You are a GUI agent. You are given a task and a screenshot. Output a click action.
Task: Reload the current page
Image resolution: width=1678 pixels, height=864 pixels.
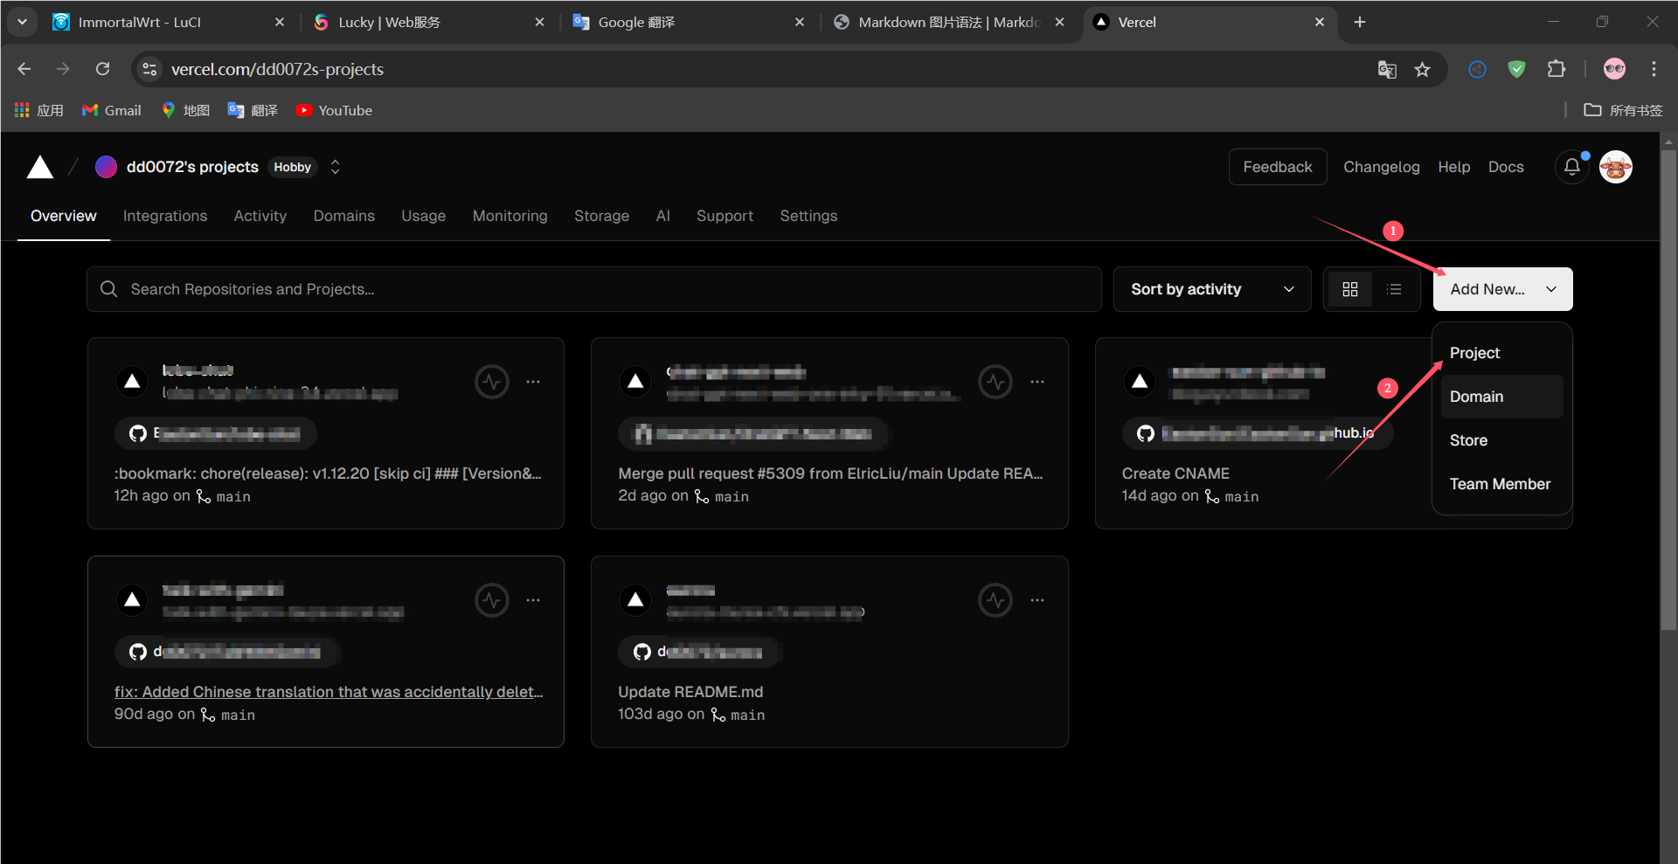pos(103,69)
